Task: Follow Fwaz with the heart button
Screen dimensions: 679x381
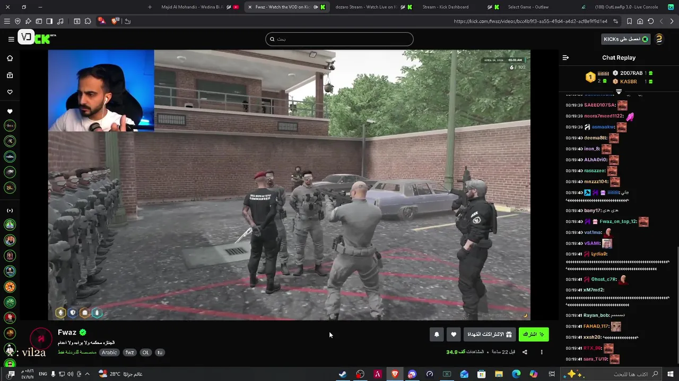Action: point(454,334)
